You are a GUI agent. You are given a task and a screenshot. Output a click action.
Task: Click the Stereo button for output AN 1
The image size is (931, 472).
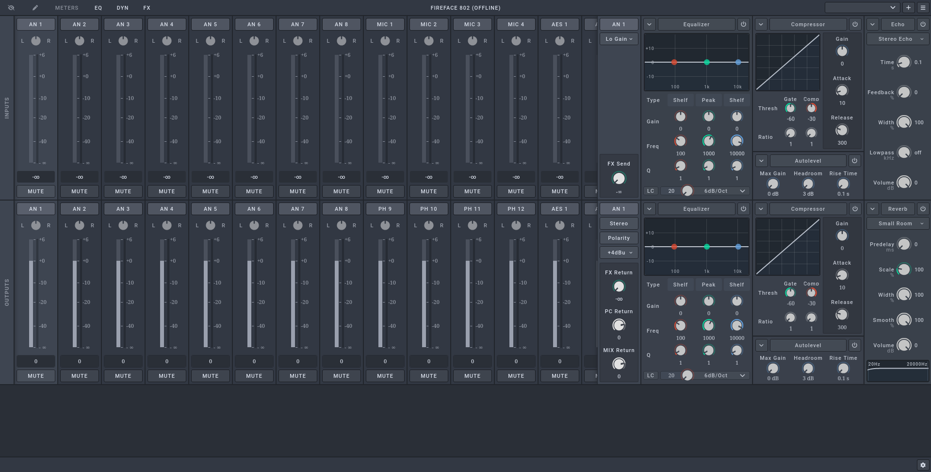coord(619,223)
